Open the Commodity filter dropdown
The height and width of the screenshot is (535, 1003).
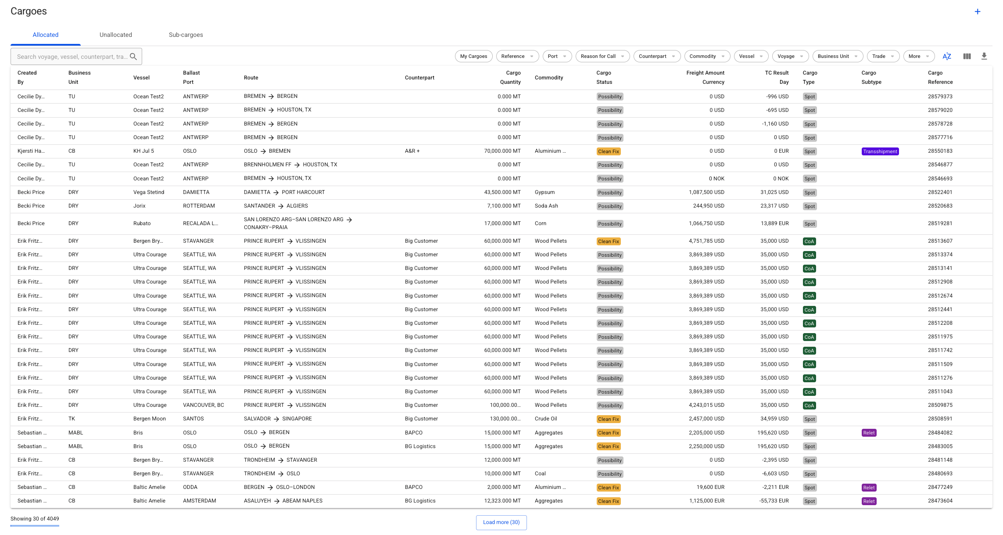(707, 56)
